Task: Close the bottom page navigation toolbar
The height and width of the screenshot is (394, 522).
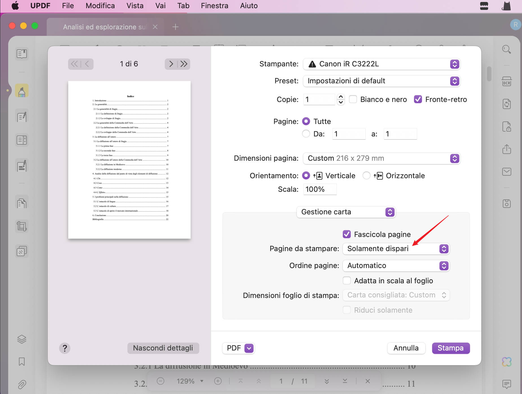Action: click(368, 381)
